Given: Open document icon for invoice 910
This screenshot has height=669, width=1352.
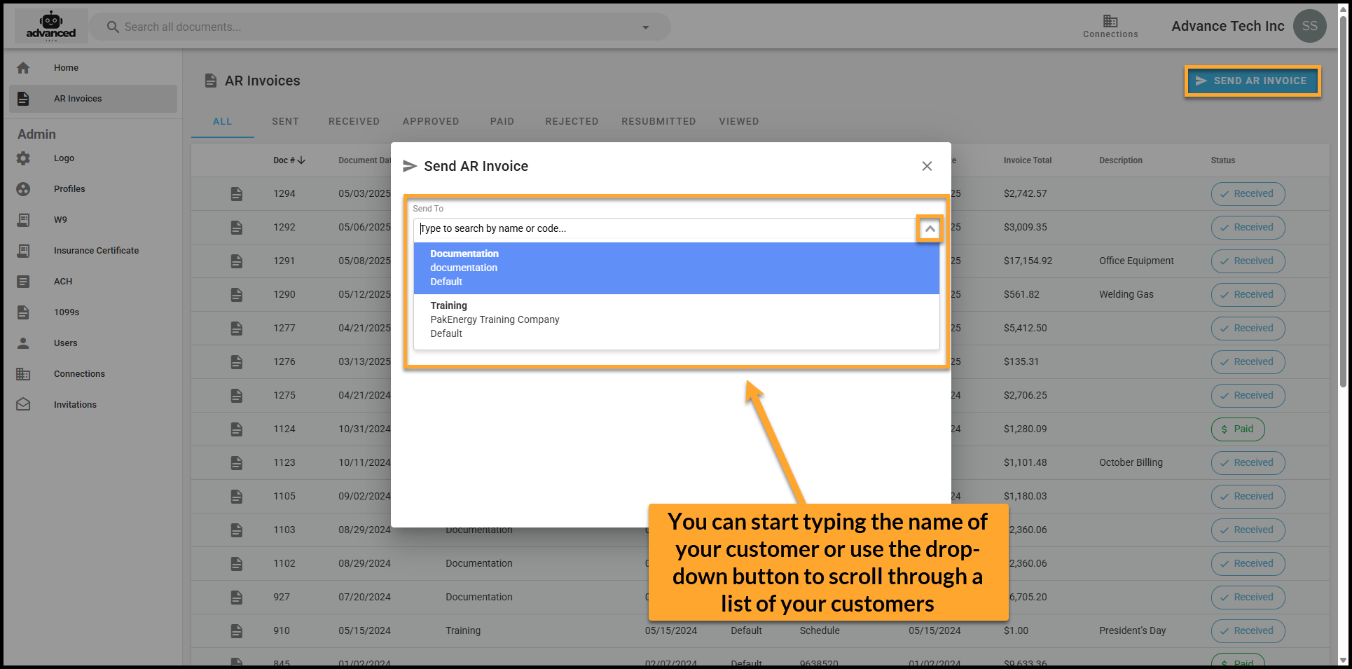Looking at the screenshot, I should 237,631.
